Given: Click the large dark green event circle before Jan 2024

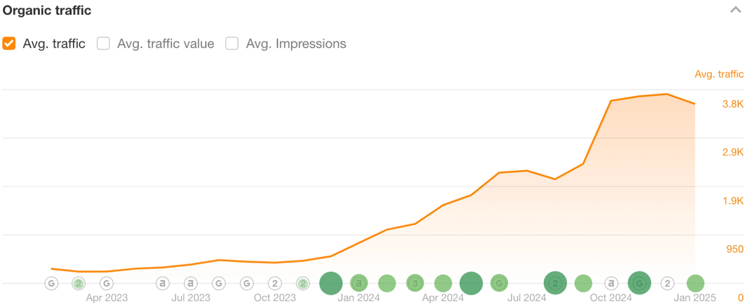Looking at the screenshot, I should pyautogui.click(x=331, y=283).
